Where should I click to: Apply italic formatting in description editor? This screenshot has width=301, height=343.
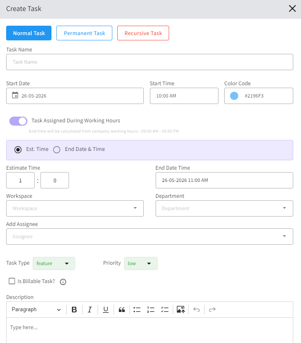pos(90,310)
